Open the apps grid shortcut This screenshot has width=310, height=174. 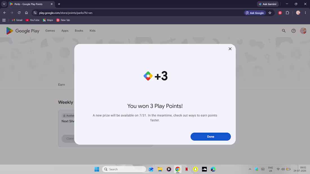pyautogui.click(x=4, y=20)
